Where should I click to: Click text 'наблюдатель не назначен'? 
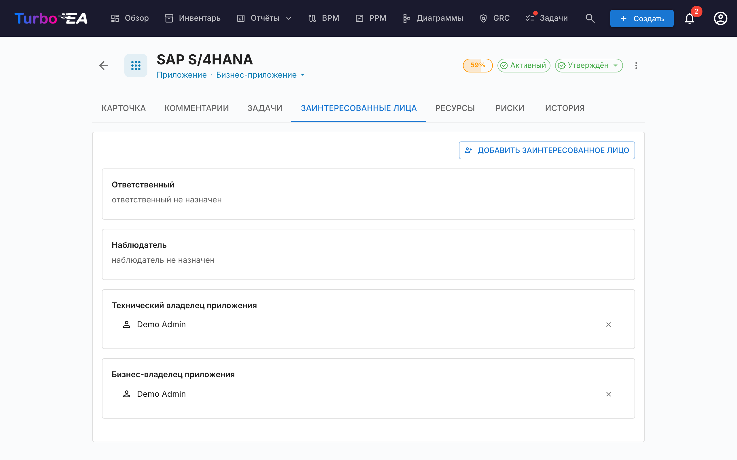tap(163, 260)
